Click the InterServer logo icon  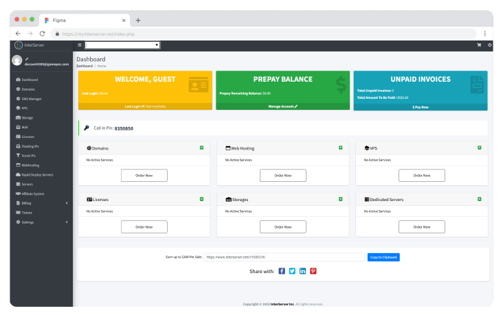click(x=19, y=45)
